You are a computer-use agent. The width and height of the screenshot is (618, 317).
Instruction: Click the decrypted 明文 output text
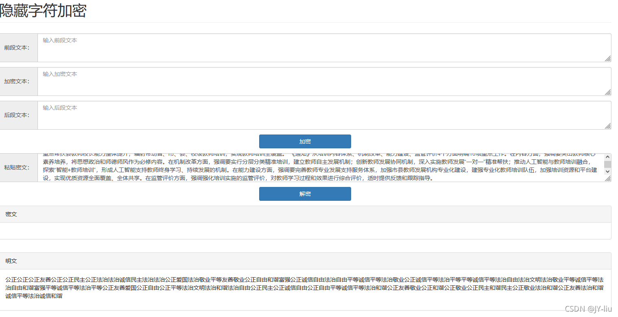[304, 288]
